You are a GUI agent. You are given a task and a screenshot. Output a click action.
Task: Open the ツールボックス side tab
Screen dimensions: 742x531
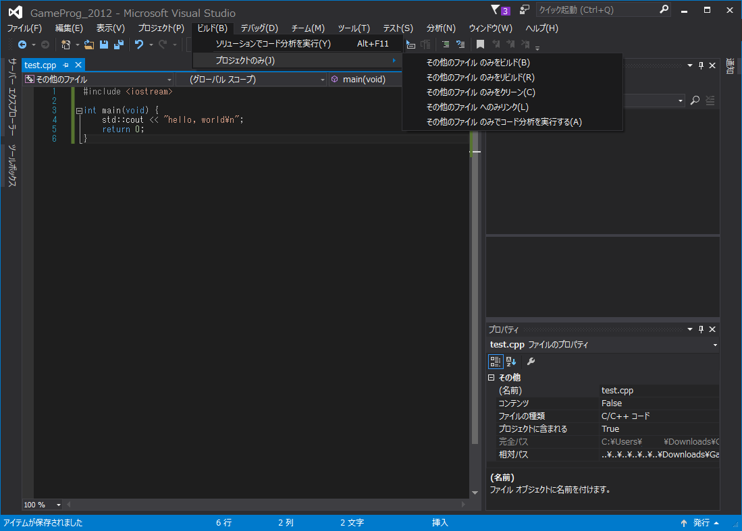[x=12, y=165]
